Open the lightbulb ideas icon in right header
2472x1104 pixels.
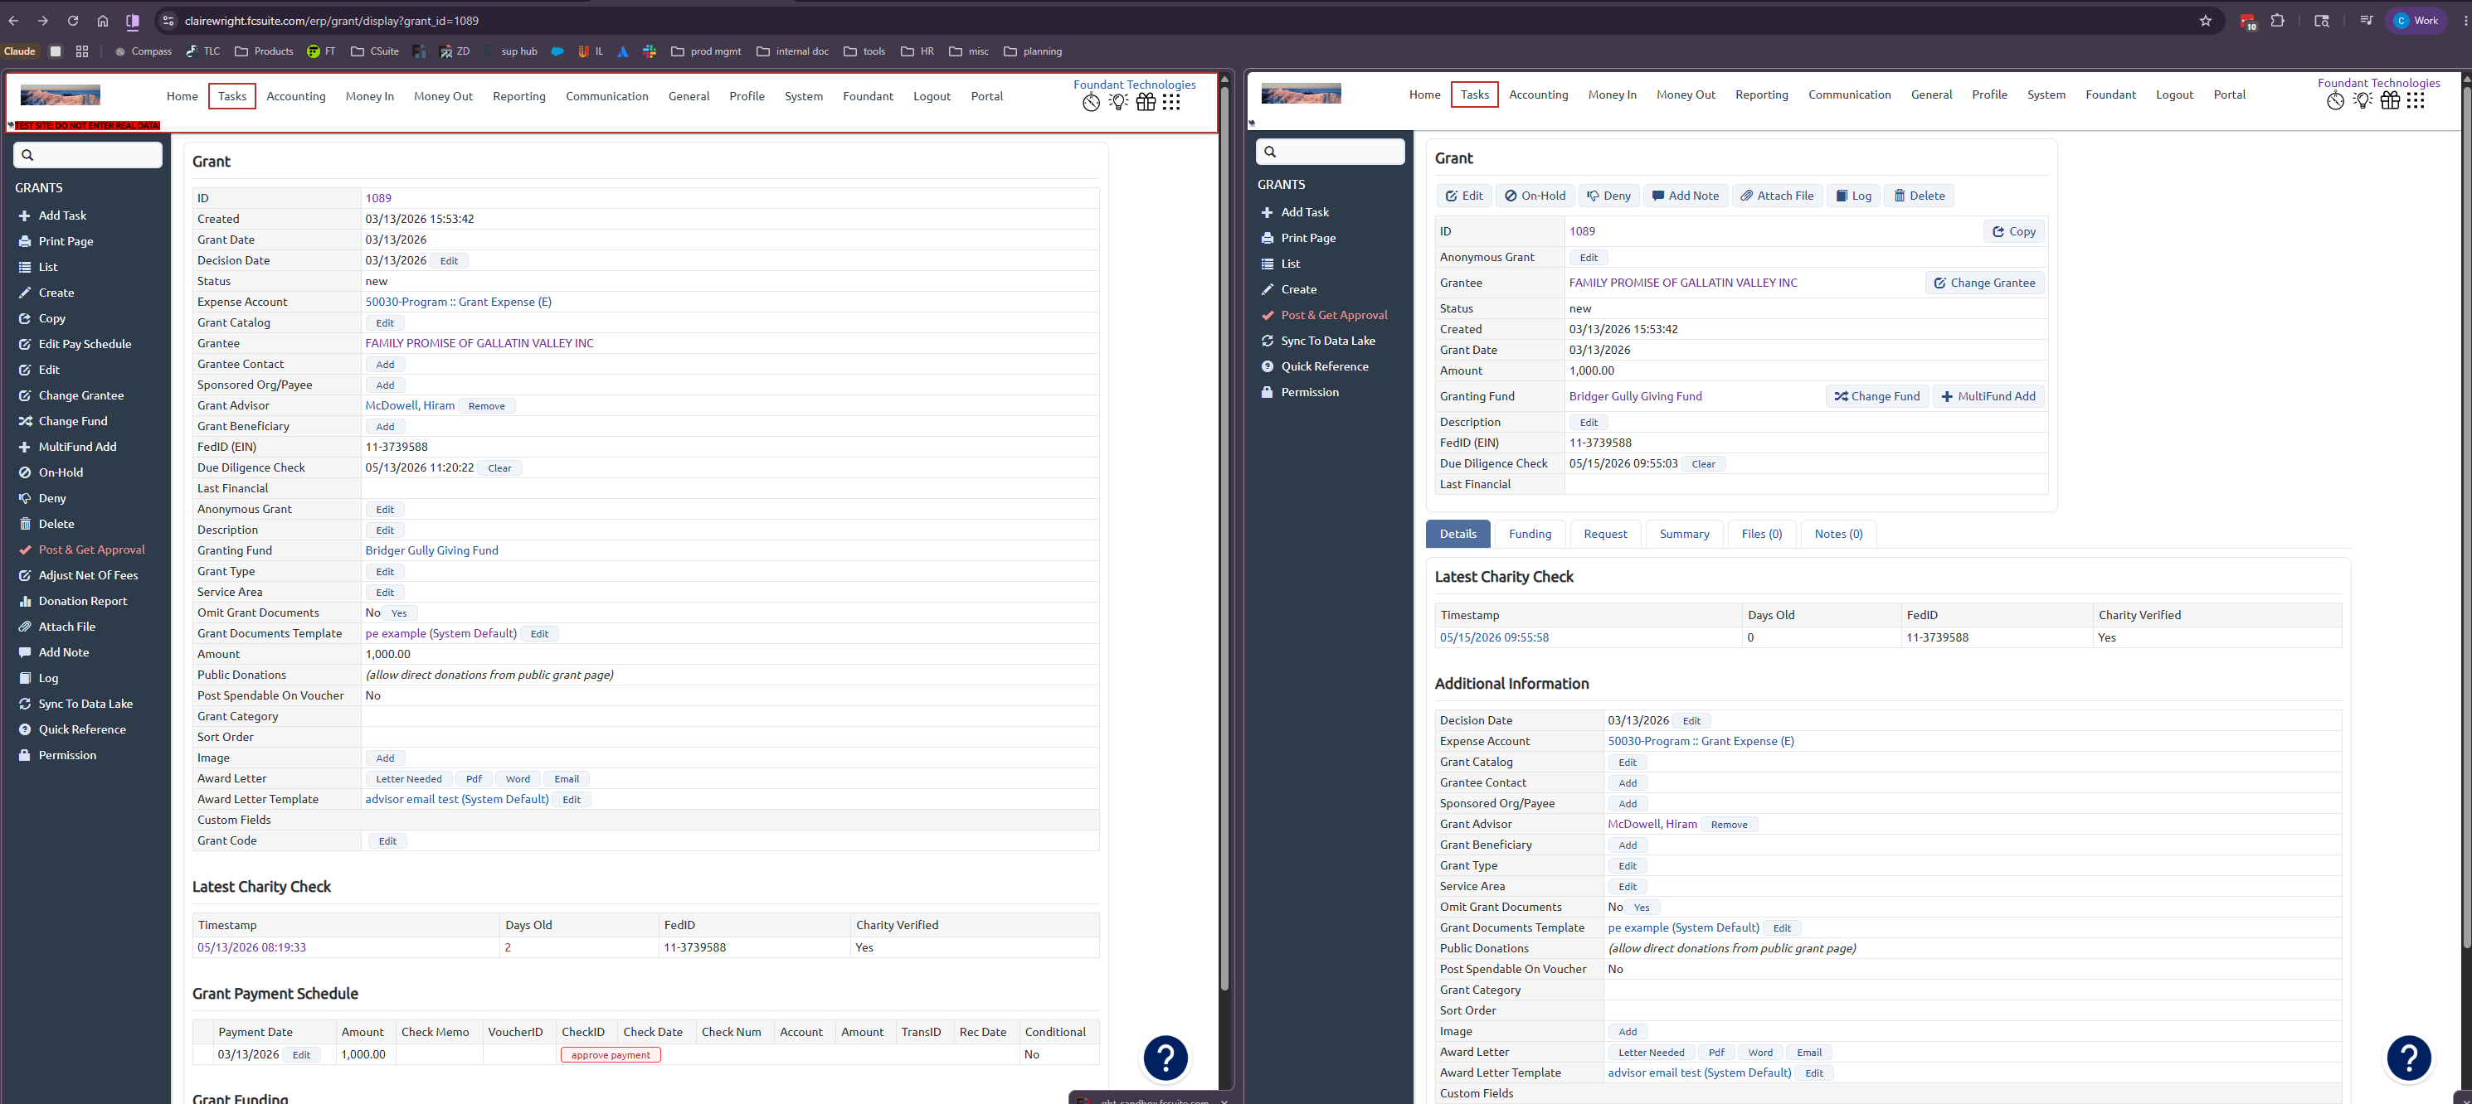[x=2363, y=101]
